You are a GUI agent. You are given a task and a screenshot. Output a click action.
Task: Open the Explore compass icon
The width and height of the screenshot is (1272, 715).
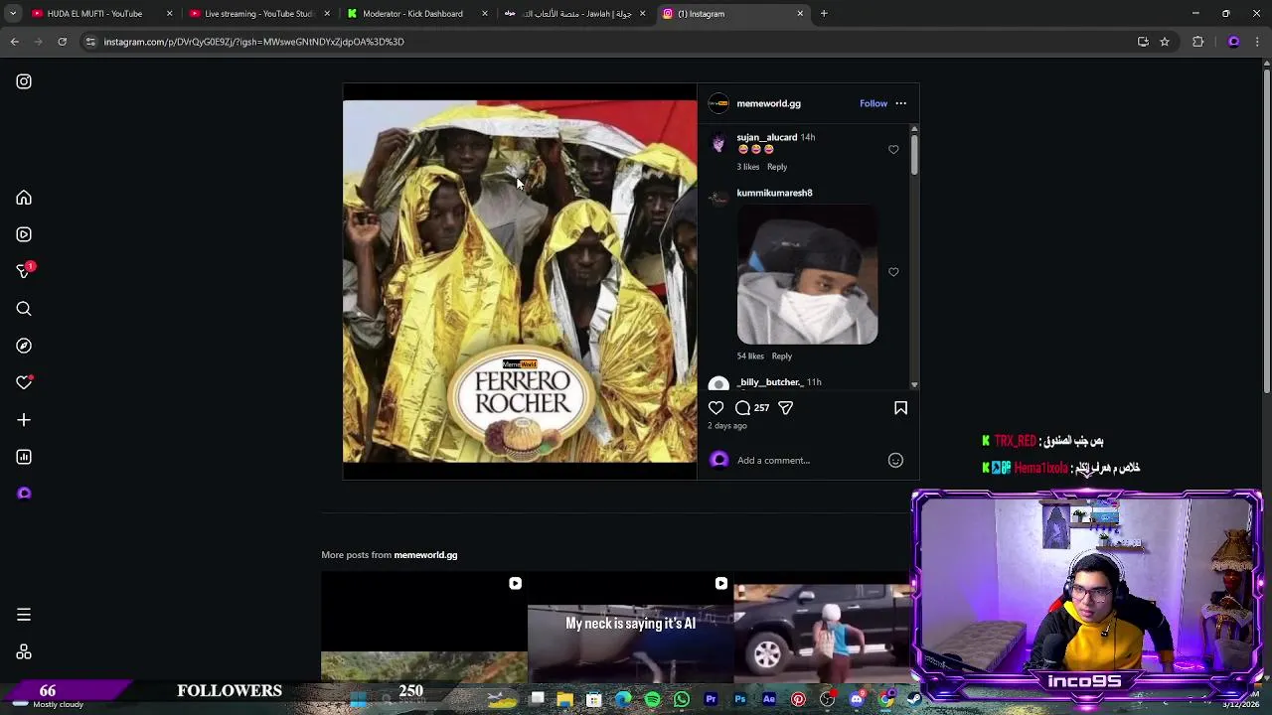pos(24,346)
